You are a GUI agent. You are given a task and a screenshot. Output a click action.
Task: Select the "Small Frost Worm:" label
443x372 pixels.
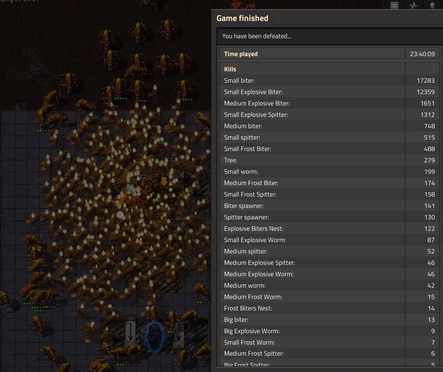[250, 343]
